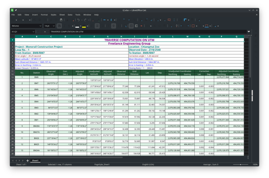Toggle Bold formatting
The height and width of the screenshot is (178, 269).
tap(59, 26)
